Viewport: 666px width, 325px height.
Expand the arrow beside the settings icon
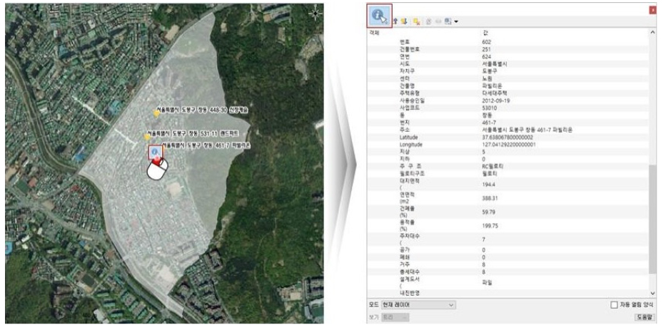[x=456, y=21]
